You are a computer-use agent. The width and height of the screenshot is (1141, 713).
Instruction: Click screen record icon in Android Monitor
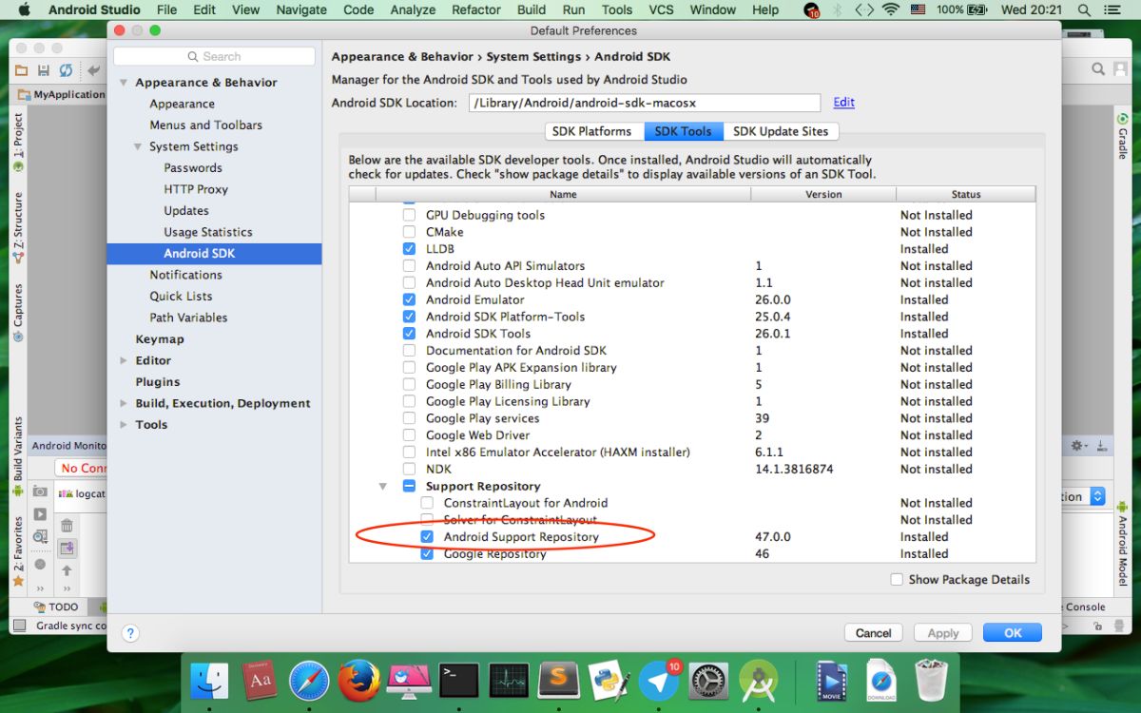(40, 514)
